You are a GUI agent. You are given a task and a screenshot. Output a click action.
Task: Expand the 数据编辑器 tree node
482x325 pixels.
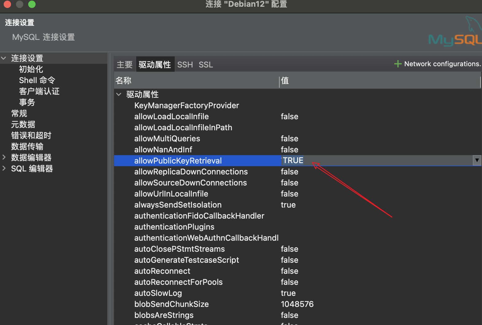point(4,157)
